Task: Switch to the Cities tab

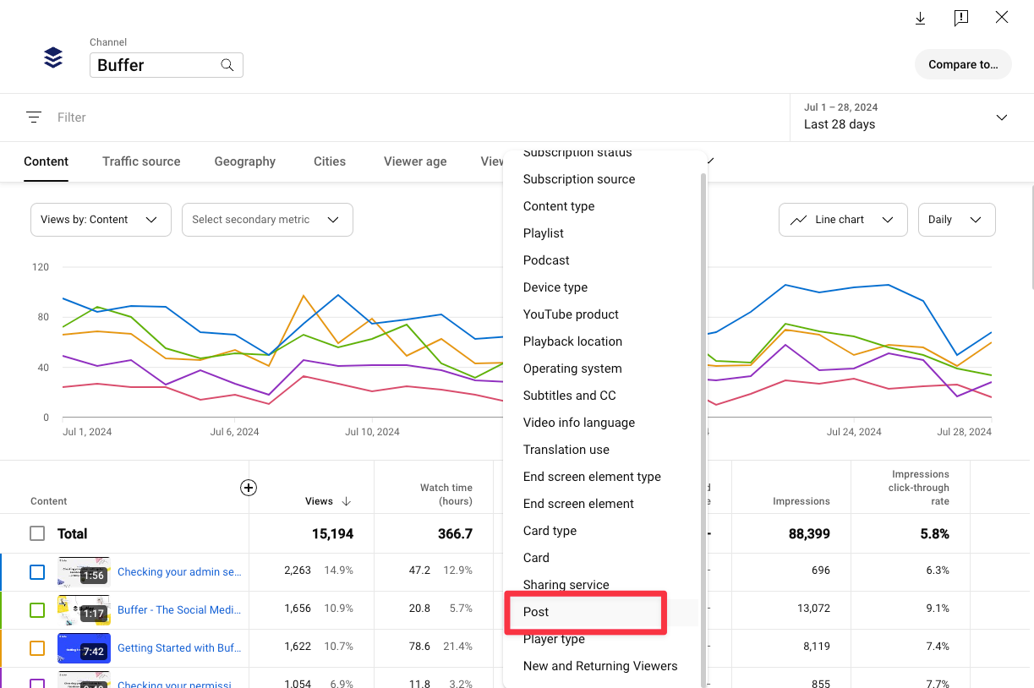Action: [x=330, y=161]
